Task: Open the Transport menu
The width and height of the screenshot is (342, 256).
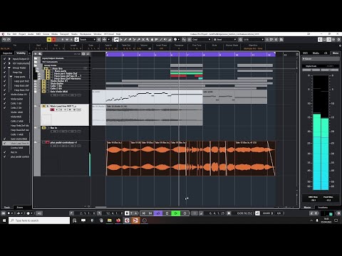Action: coord(64,34)
